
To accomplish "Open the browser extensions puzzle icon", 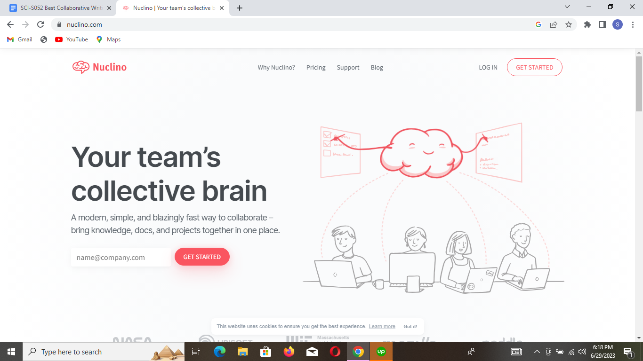I will click(587, 24).
